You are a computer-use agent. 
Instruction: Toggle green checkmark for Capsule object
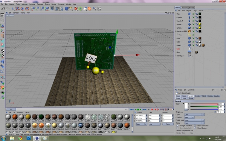tap(194, 17)
